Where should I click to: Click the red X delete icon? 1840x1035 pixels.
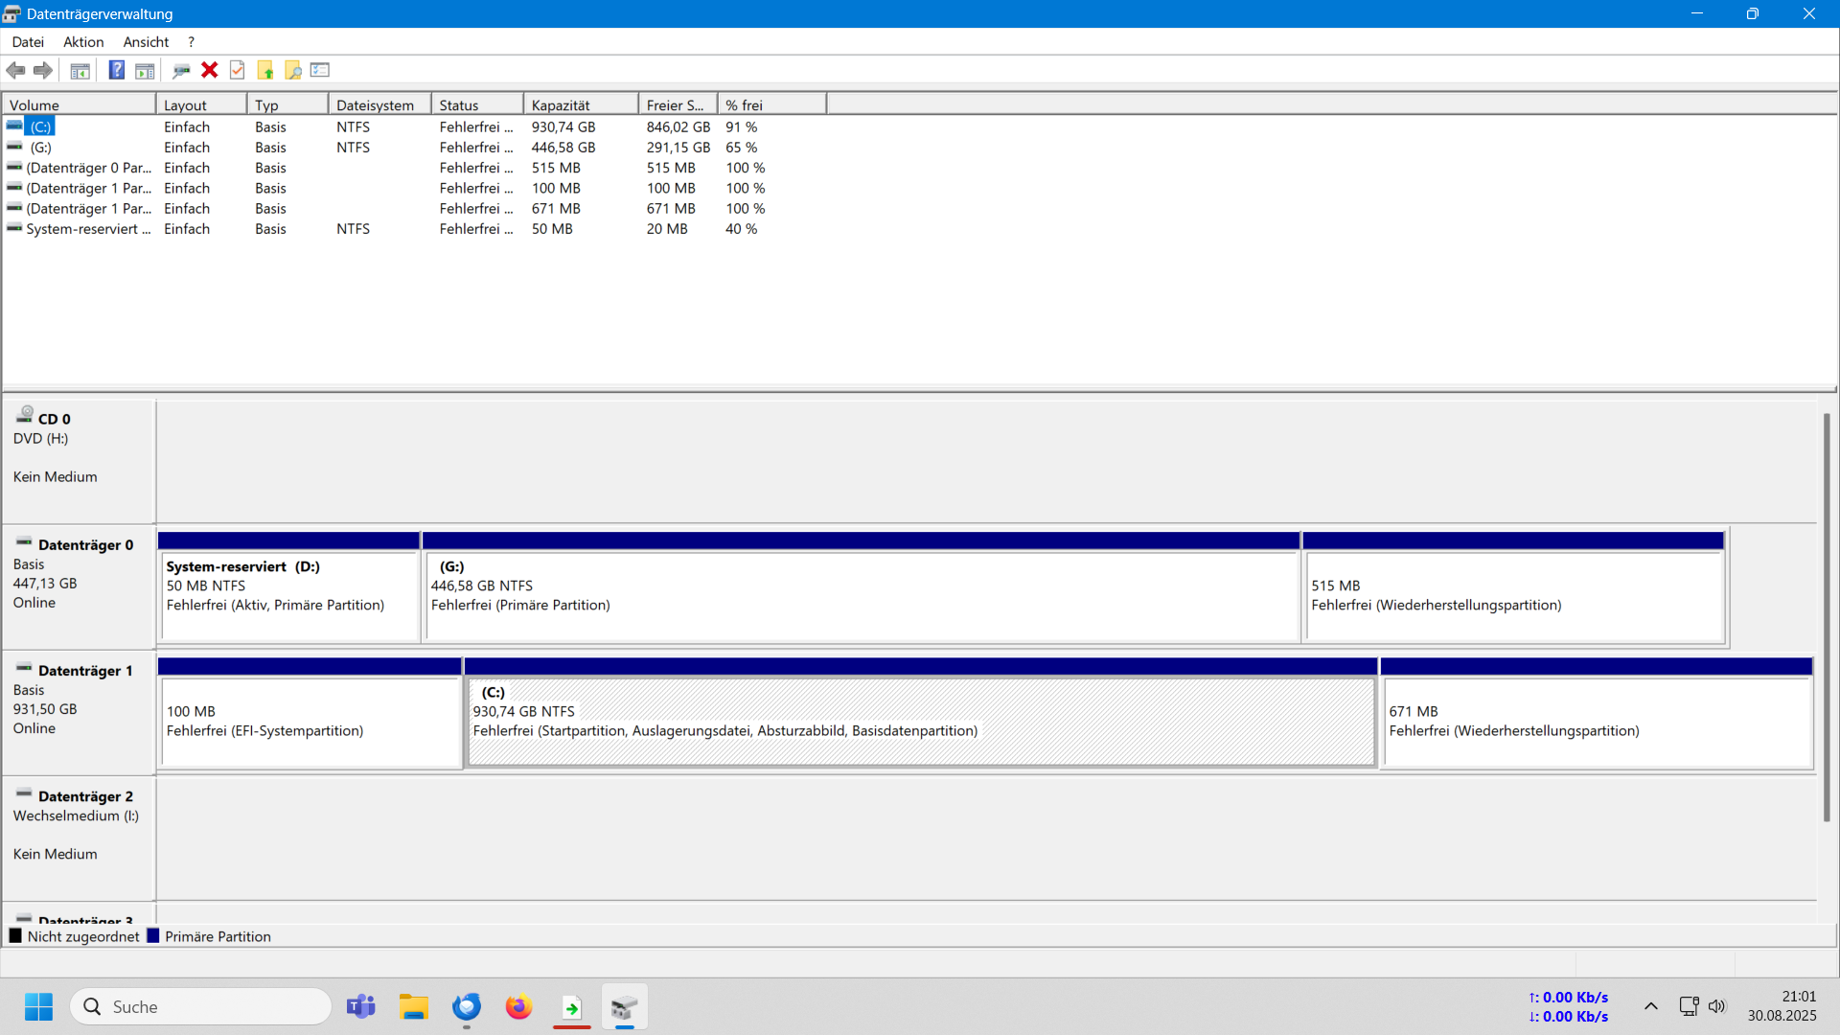point(210,70)
